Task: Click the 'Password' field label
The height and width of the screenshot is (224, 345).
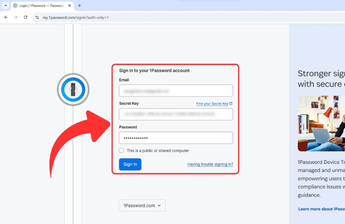Action: point(128,127)
